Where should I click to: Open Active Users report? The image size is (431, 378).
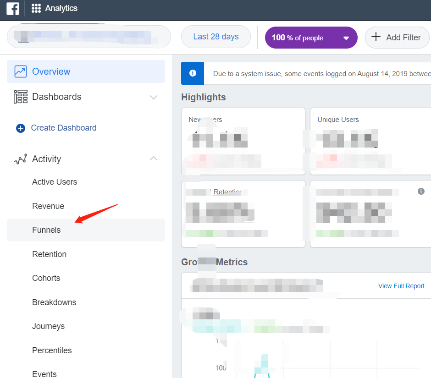[55, 182]
